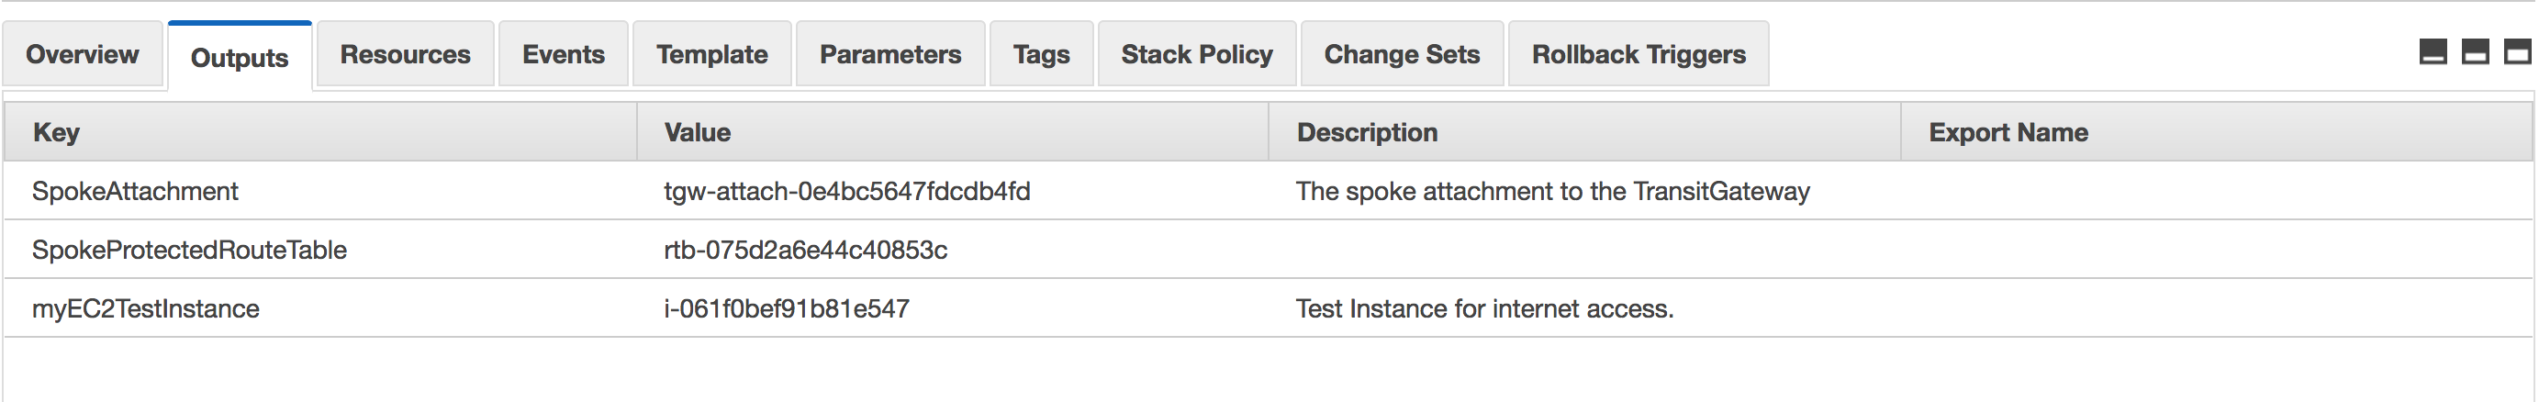This screenshot has width=2539, height=402.
Task: Switch to the Overview tab
Action: tap(82, 54)
